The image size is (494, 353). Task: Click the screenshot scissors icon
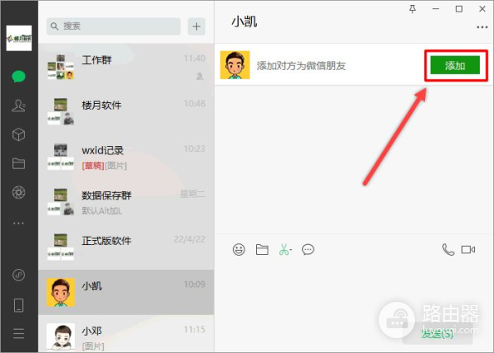click(283, 250)
